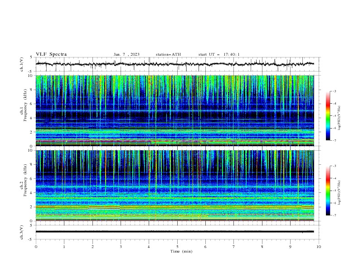Click the "VLF Spectra" plot title
359x277 pixels.
coord(51,54)
